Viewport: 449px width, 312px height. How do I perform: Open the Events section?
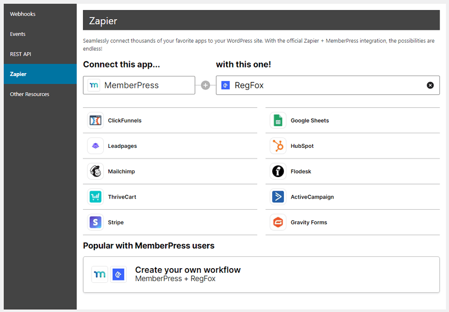tap(40, 34)
